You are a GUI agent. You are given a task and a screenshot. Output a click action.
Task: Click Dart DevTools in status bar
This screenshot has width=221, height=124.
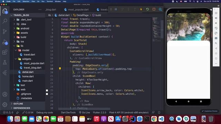click(x=68, y=113)
